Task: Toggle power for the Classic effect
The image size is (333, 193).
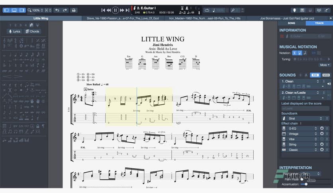Action: pyautogui.click(x=322, y=150)
